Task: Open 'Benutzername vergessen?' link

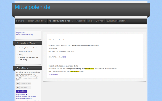Action: [x=26, y=96]
